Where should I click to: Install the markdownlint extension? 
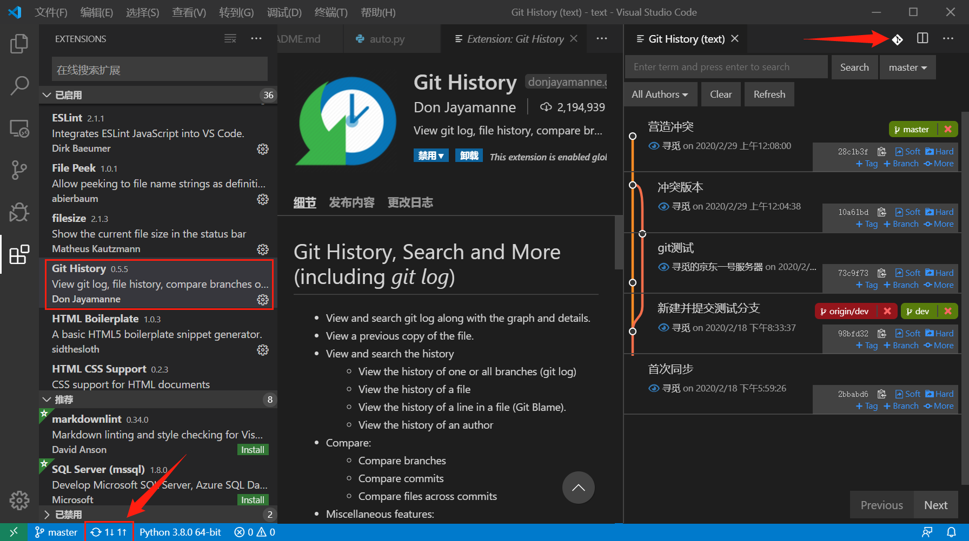coord(253,450)
